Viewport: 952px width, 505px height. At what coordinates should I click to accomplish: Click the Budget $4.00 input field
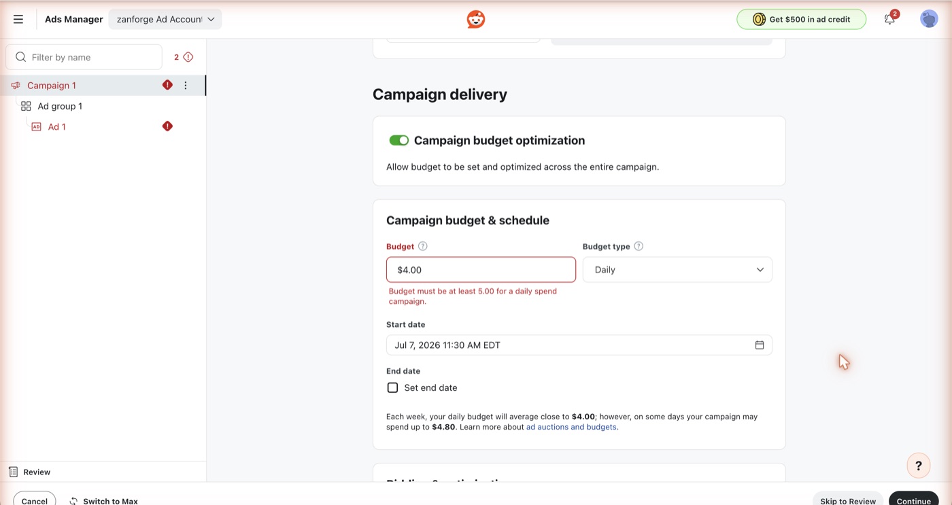(481, 270)
